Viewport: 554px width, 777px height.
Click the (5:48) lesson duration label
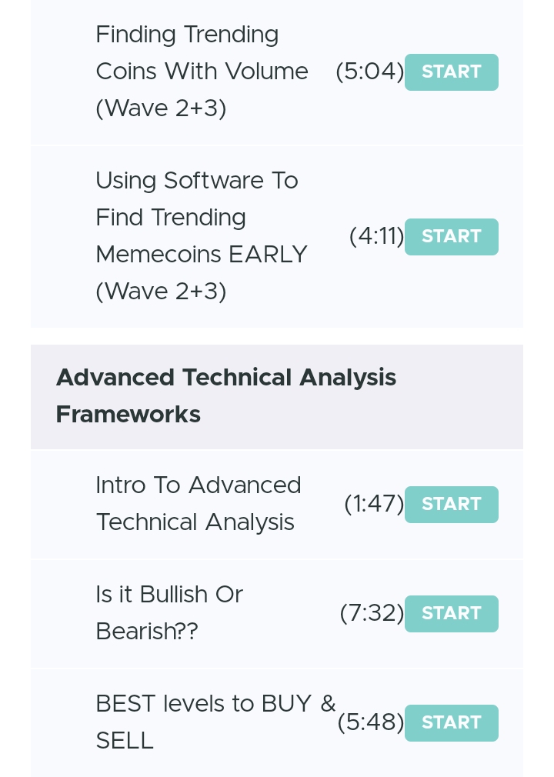point(371,722)
